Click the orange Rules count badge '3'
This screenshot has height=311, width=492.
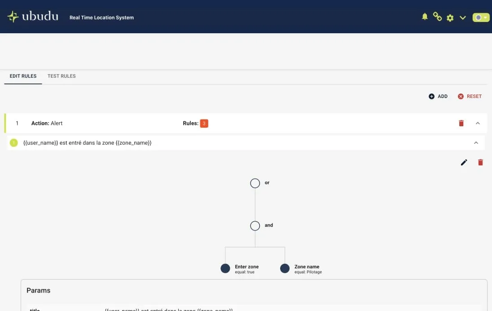[204, 124]
